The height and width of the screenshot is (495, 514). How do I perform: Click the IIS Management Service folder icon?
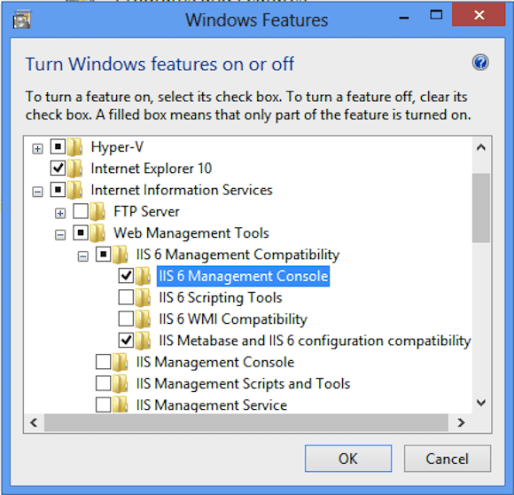point(121,405)
